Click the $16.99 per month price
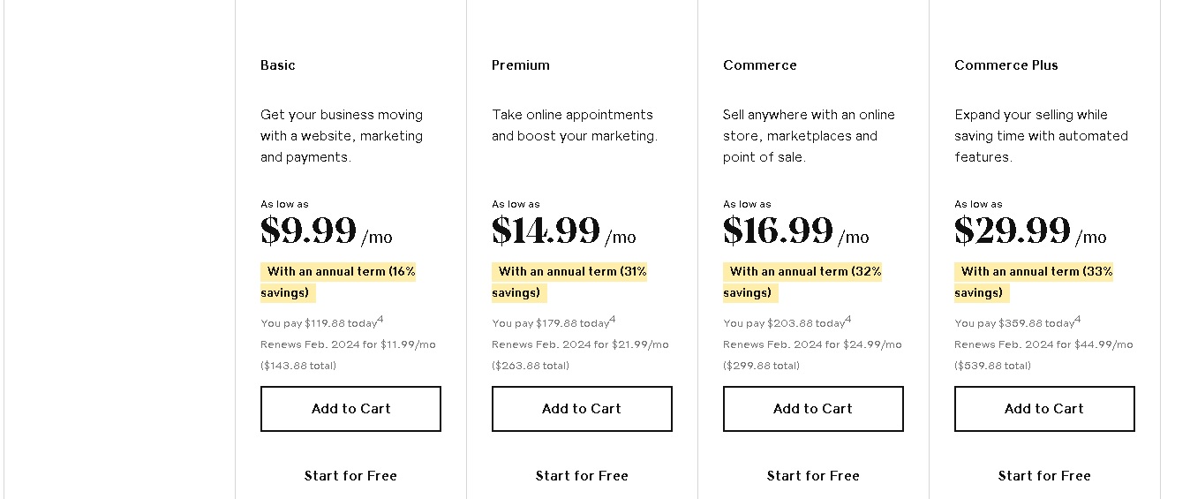Viewport: 1190px width, 499px height. click(796, 231)
